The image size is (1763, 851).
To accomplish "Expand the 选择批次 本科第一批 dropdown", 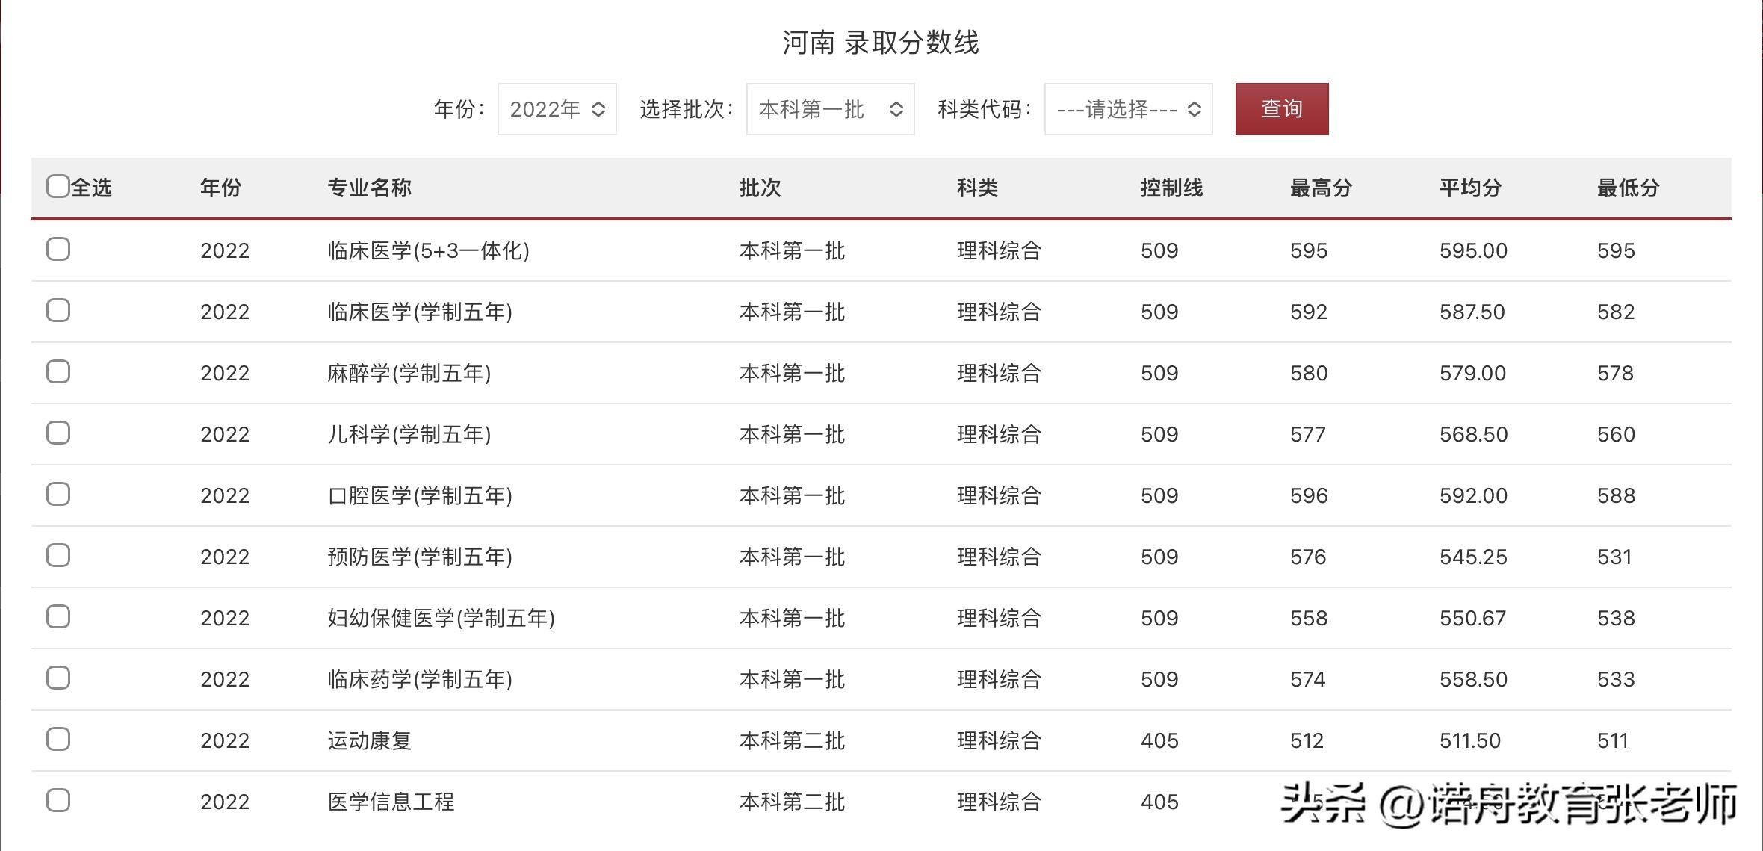I will click(x=830, y=109).
